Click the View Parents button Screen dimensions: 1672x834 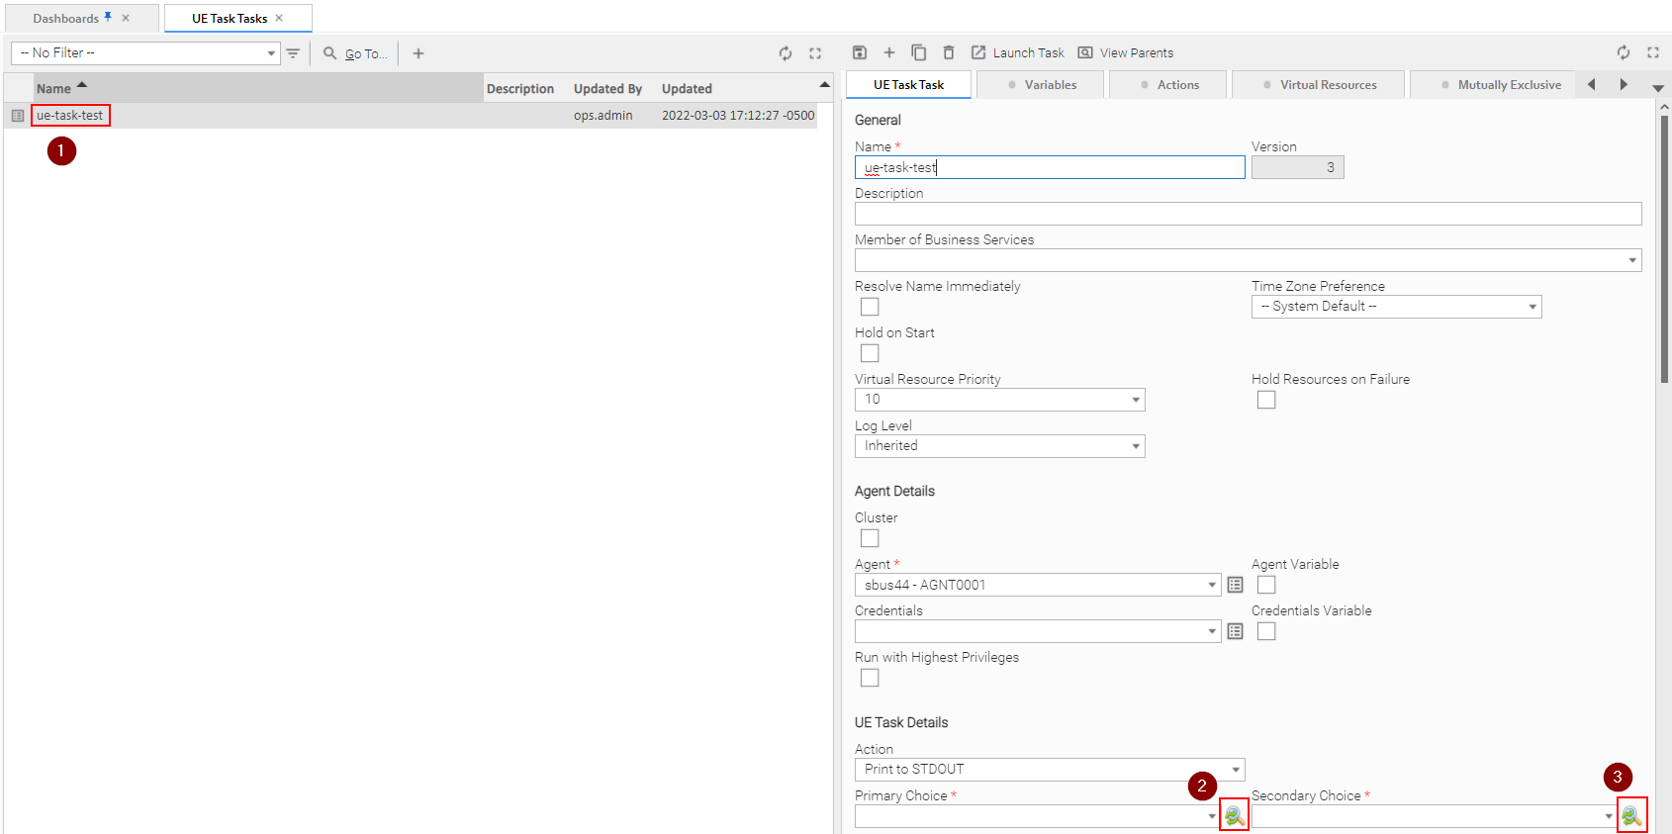1126,53
